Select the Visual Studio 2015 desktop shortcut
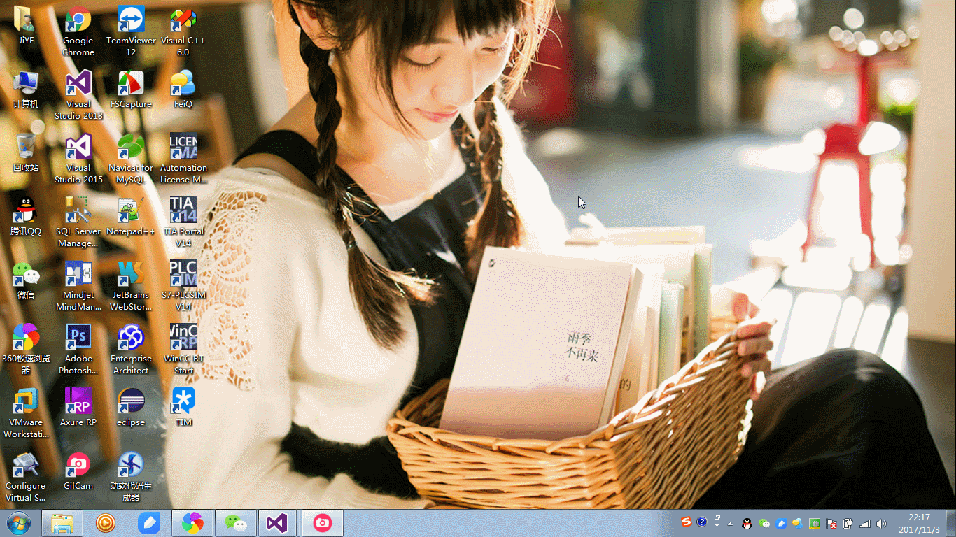This screenshot has width=956, height=537. 78,159
